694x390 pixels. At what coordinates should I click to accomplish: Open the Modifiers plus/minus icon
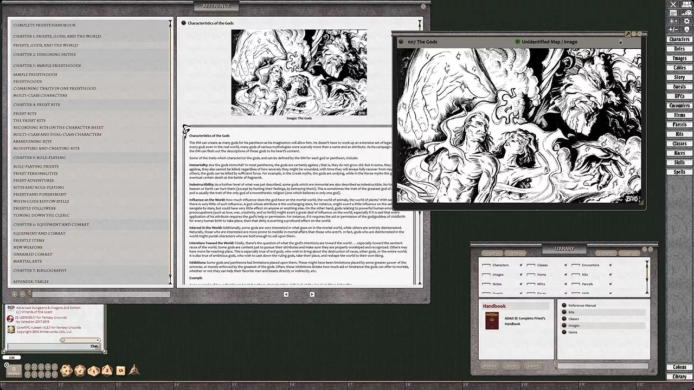click(x=673, y=29)
